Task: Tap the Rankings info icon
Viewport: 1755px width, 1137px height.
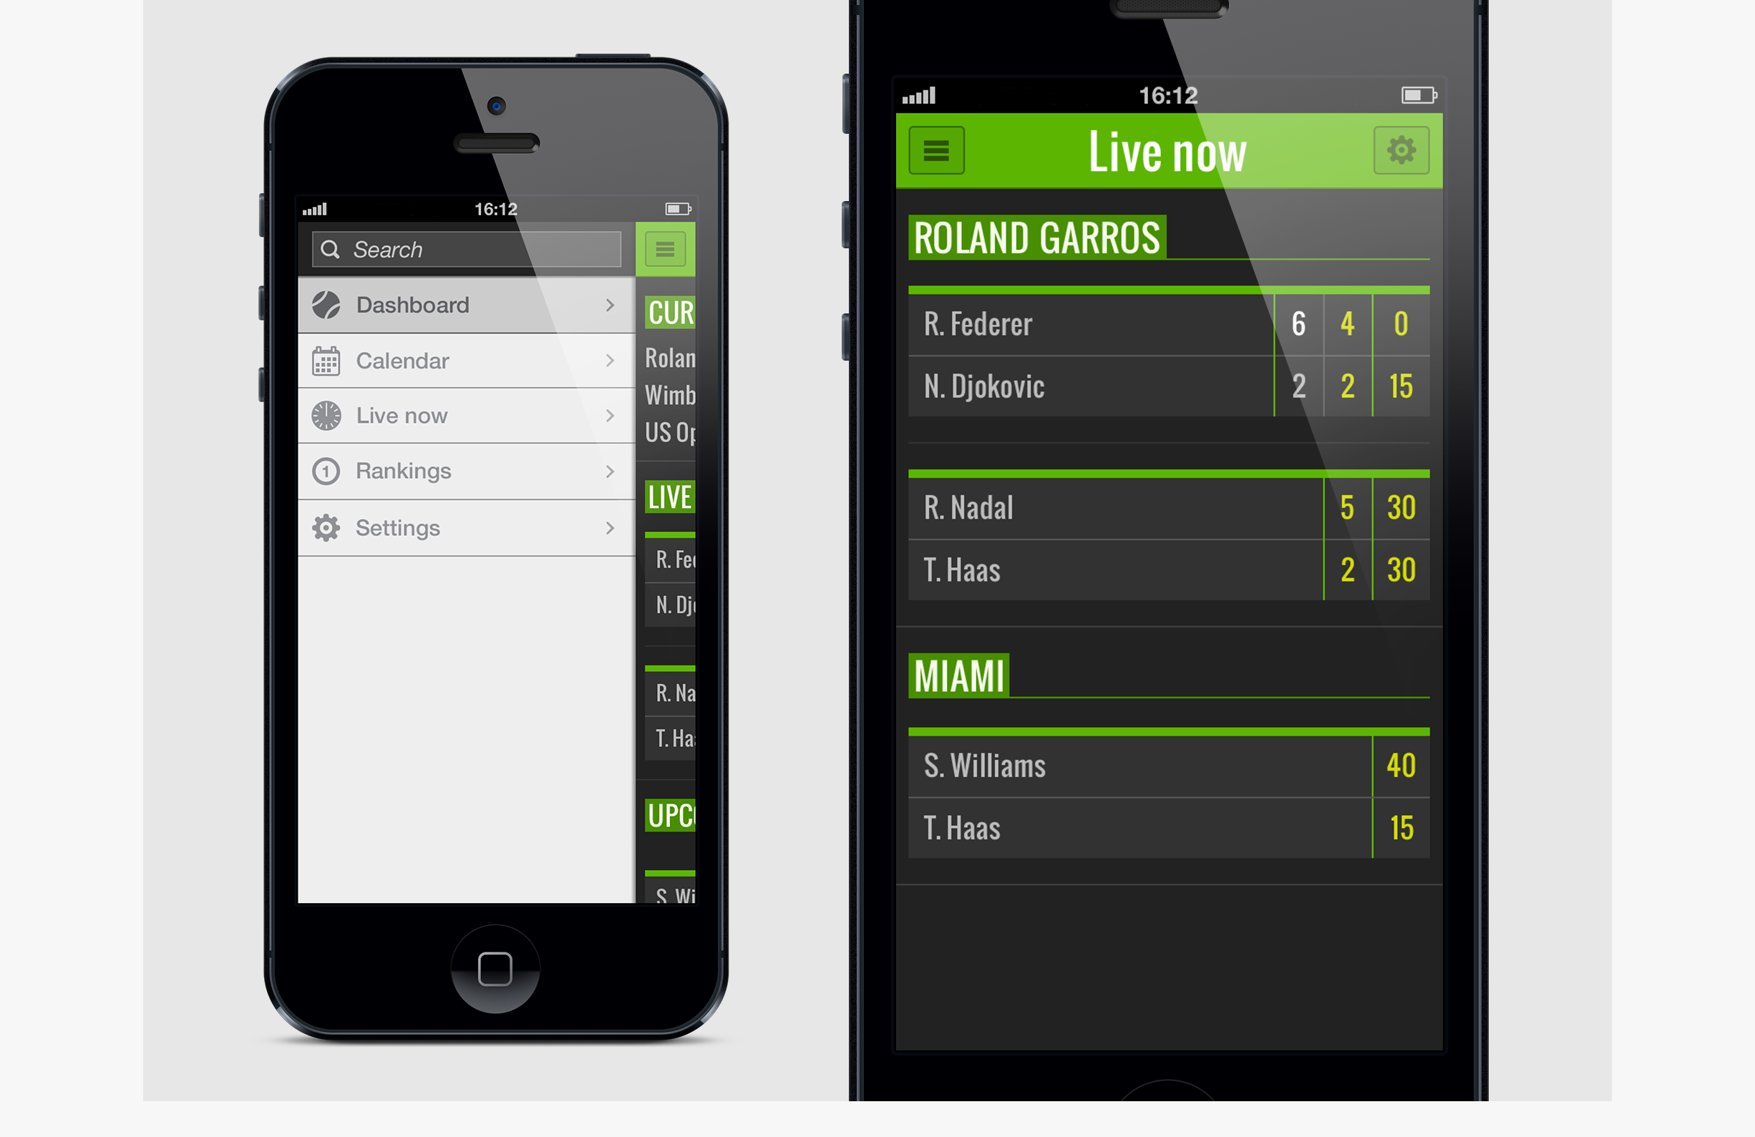Action: point(325,468)
